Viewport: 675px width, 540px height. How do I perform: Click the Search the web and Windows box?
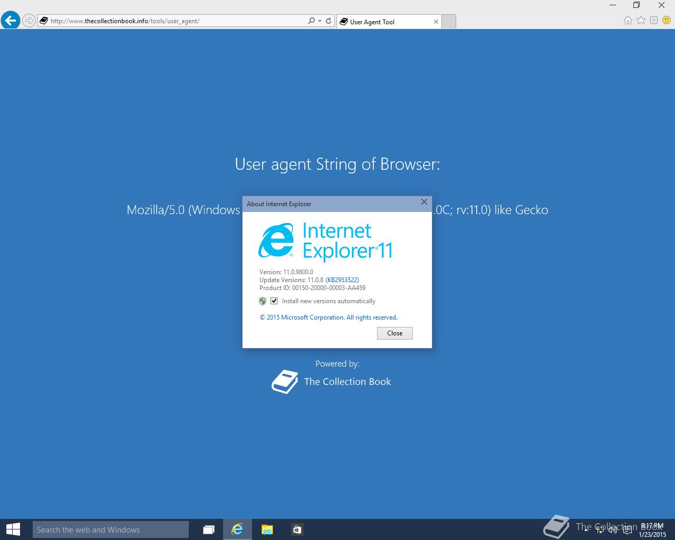[111, 529]
